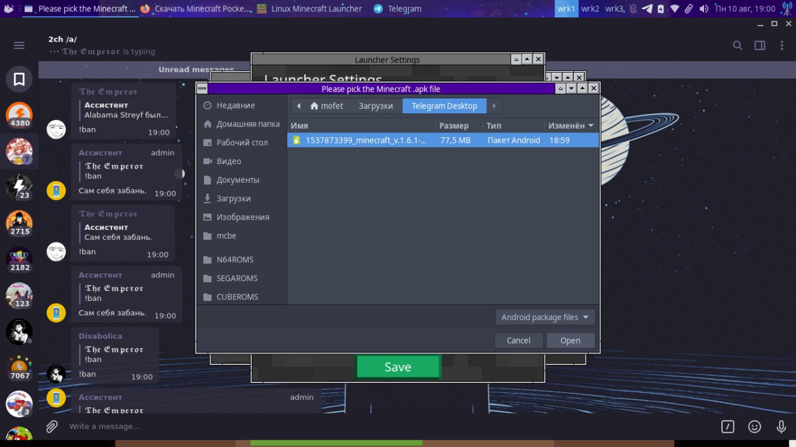Search in the Telegram chat
796x447 pixels.
(738, 45)
